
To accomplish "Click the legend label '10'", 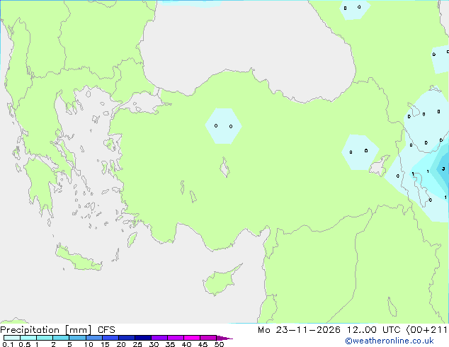I will point(89,344).
